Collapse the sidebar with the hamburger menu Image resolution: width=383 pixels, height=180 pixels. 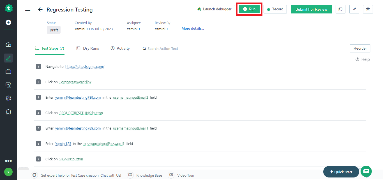click(27, 9)
